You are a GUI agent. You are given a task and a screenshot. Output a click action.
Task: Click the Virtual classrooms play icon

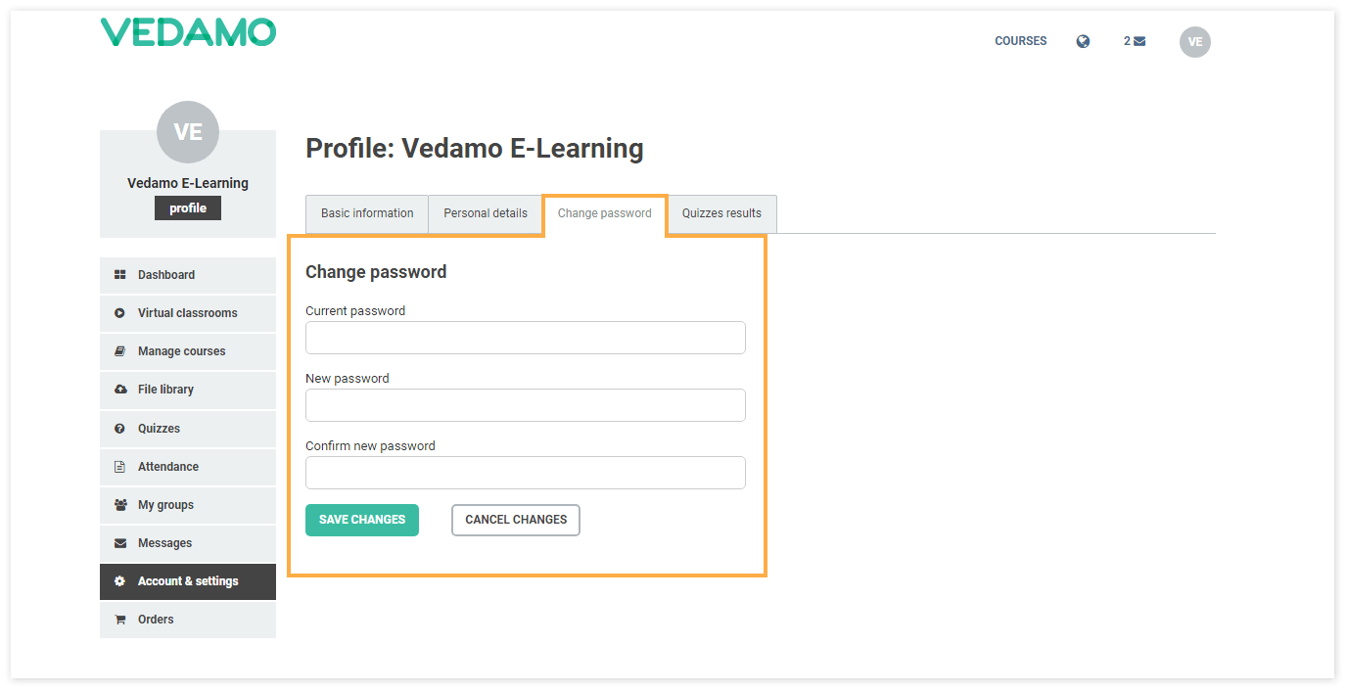(x=120, y=313)
